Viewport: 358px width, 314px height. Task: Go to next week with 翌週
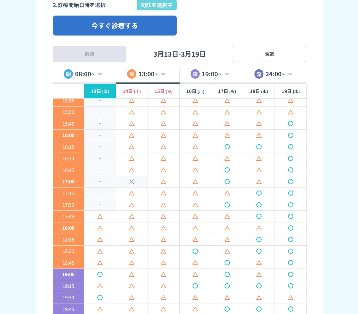[270, 54]
